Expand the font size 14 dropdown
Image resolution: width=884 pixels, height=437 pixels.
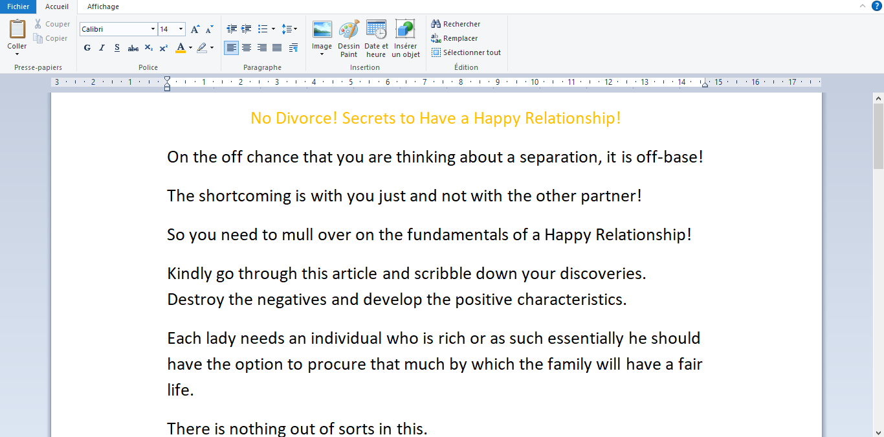(181, 29)
